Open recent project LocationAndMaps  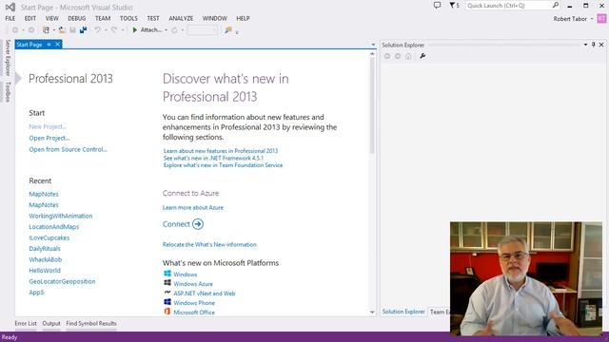click(x=54, y=227)
